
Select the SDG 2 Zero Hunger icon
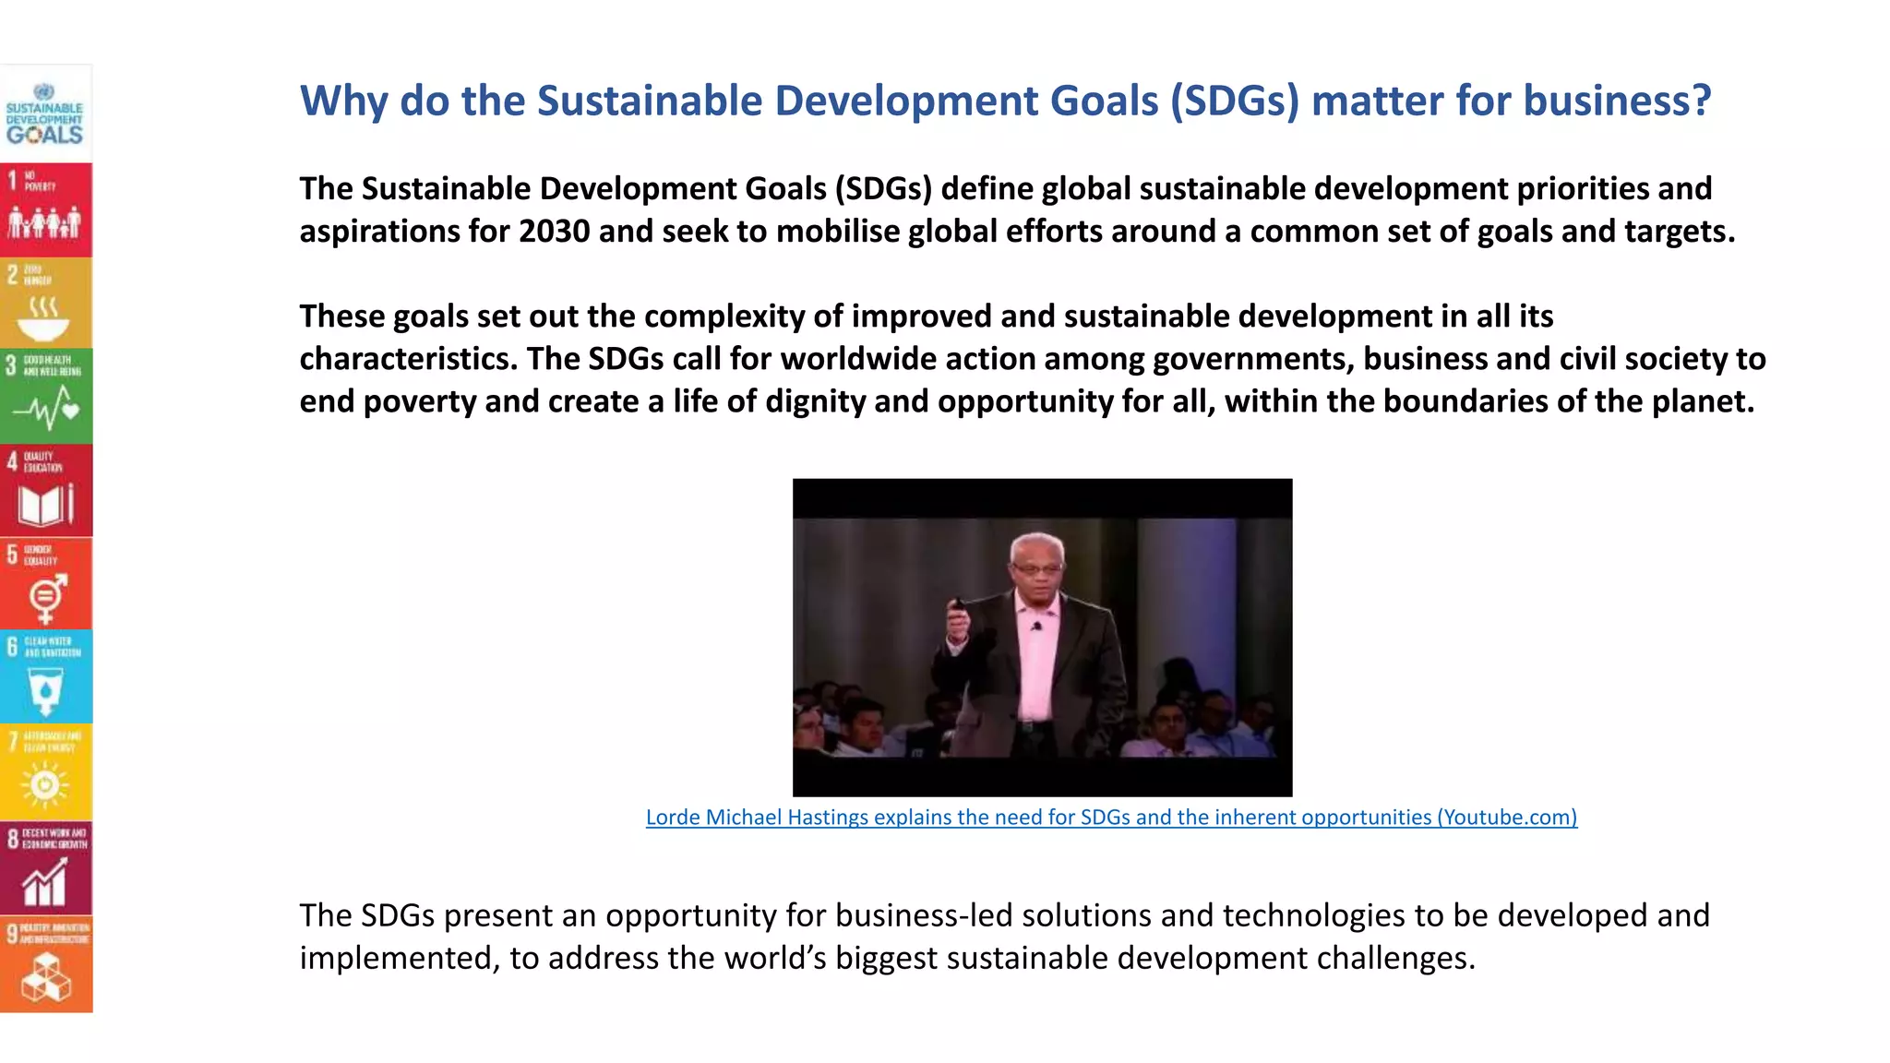click(45, 304)
